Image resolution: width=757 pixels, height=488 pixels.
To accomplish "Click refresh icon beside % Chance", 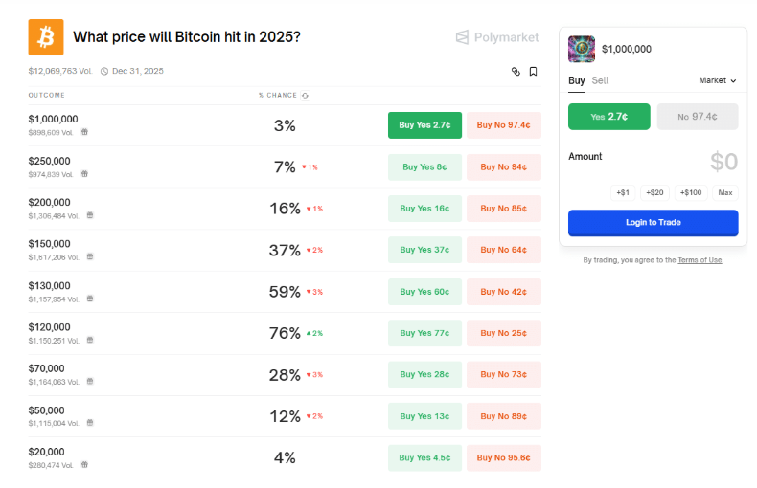I will [305, 96].
